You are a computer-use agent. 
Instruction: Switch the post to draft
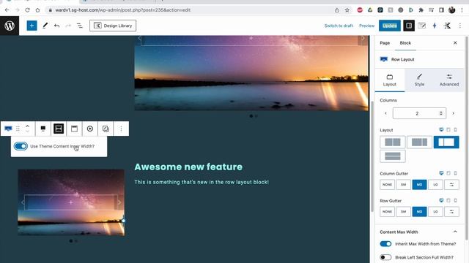pyautogui.click(x=339, y=26)
